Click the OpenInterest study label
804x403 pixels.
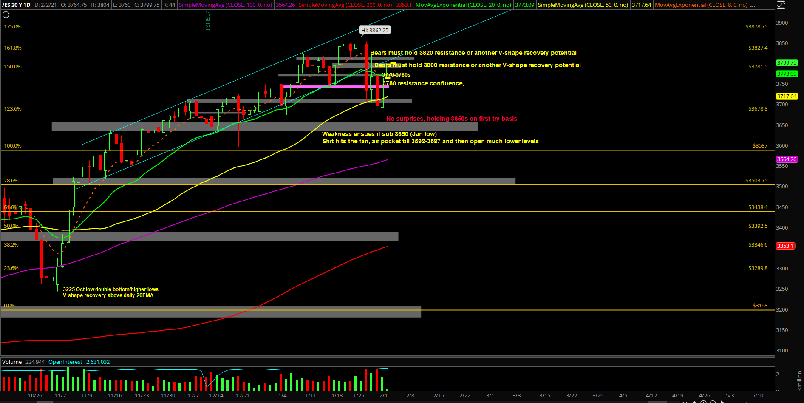(65, 362)
